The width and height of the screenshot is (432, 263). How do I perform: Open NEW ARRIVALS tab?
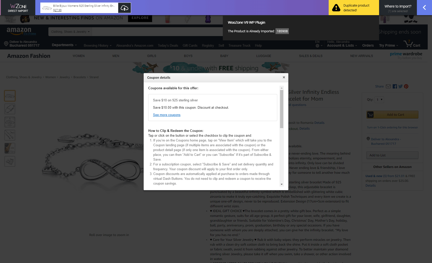click(361, 56)
